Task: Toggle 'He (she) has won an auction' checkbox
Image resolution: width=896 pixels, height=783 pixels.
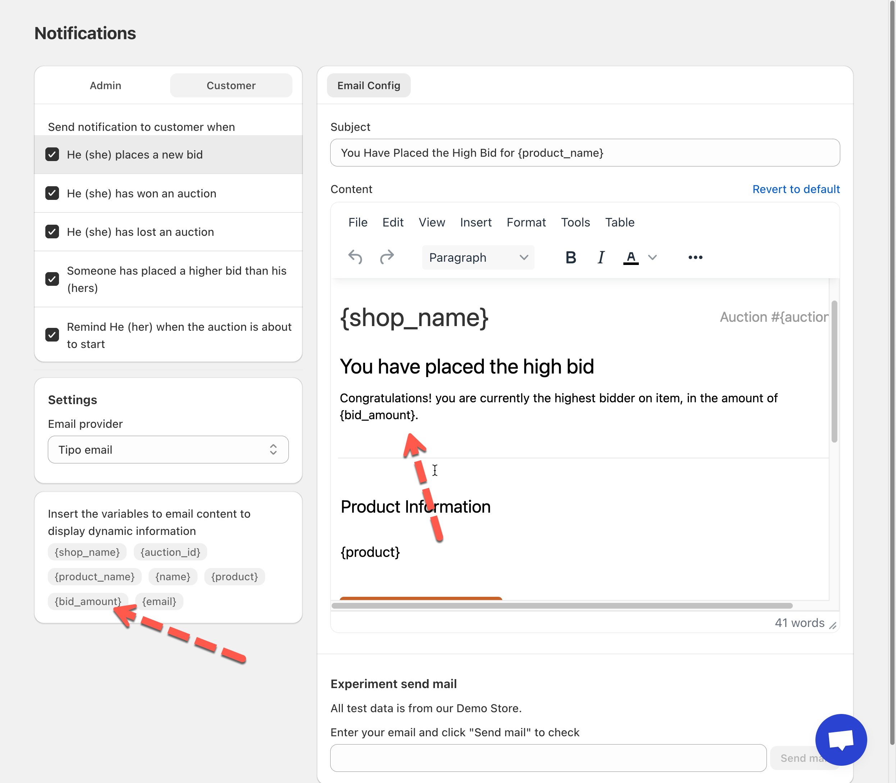Action: click(x=52, y=193)
